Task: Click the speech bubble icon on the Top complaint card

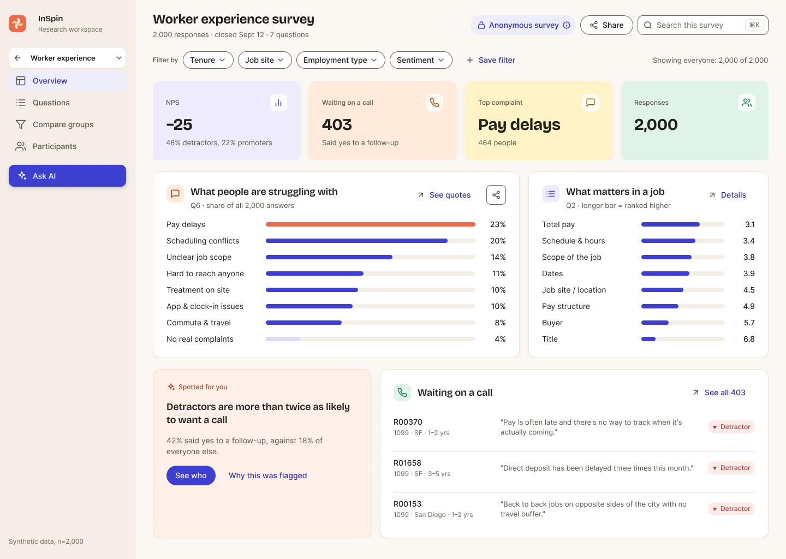Action: [591, 103]
